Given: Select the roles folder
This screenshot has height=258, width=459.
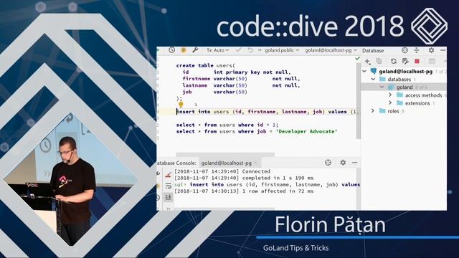Looking at the screenshot, I should pos(393,111).
